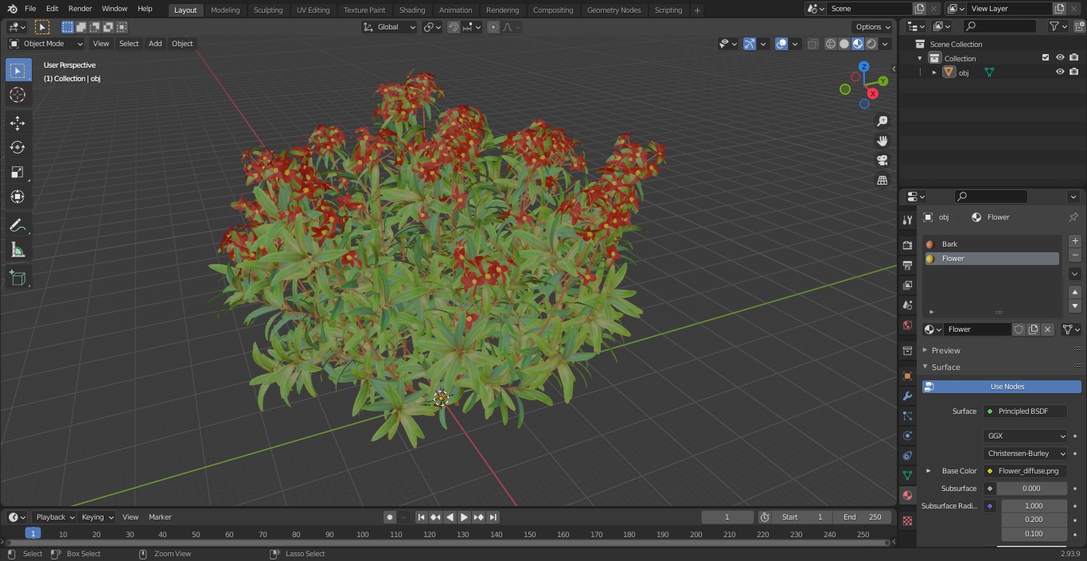The image size is (1087, 561).
Task: Select the Scale tool
Action: [x=18, y=172]
